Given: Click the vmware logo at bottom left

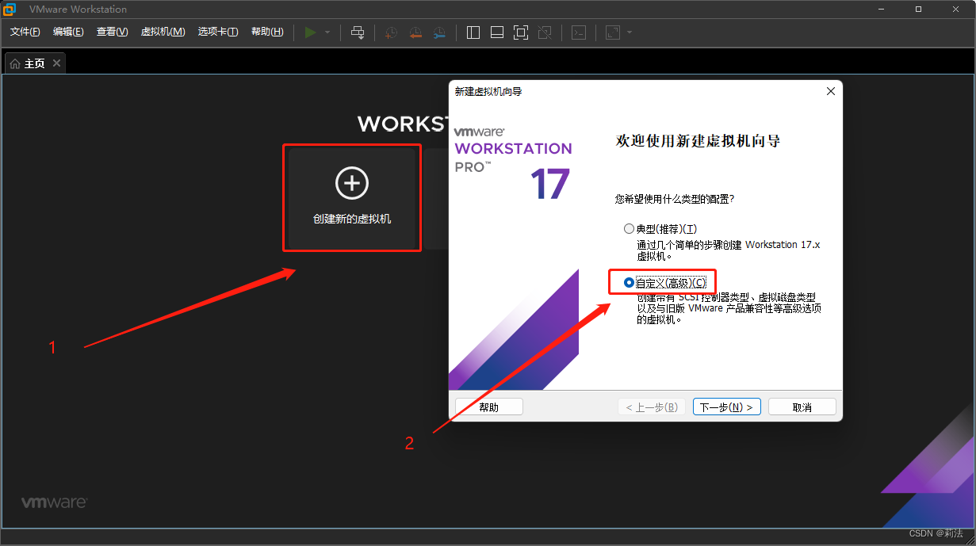Looking at the screenshot, I should (x=54, y=502).
